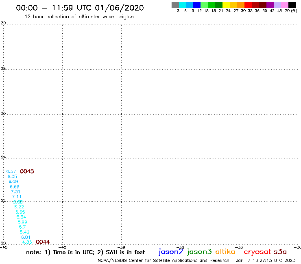Image resolution: width=301 pixels, height=264 pixels.
Task: Click the cryosat satellite legend label
Action: pos(257,252)
